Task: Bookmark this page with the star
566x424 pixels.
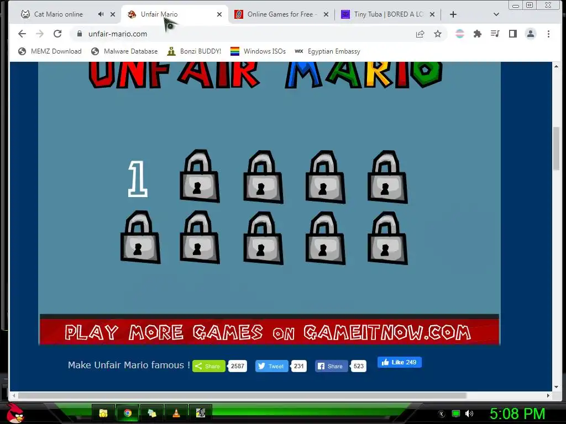Action: point(438,34)
